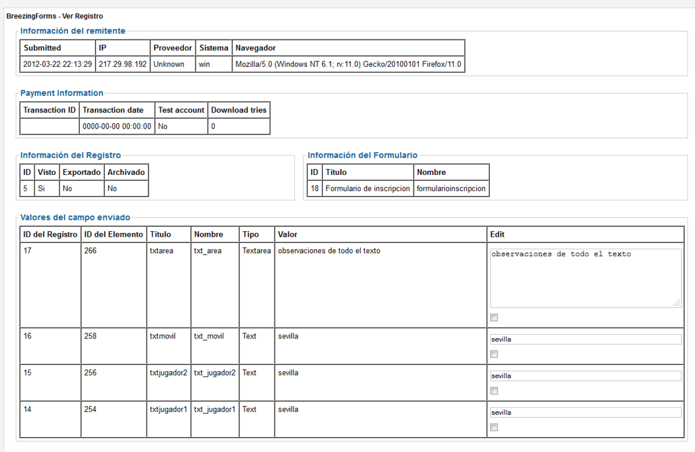Click element ID 254
The height and width of the screenshot is (452, 695).
90,409
